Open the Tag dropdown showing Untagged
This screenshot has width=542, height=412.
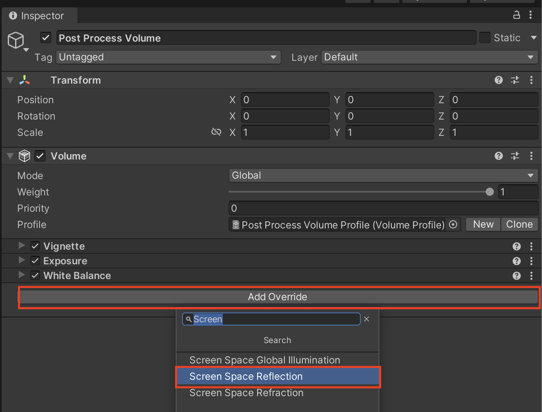(168, 57)
